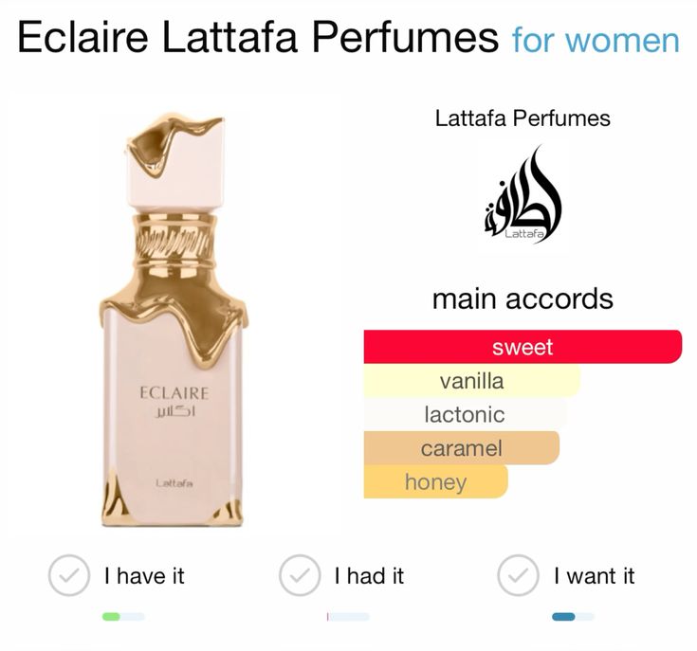Select the vanilla accord bar
The height and width of the screenshot is (651, 697).
pos(472,381)
